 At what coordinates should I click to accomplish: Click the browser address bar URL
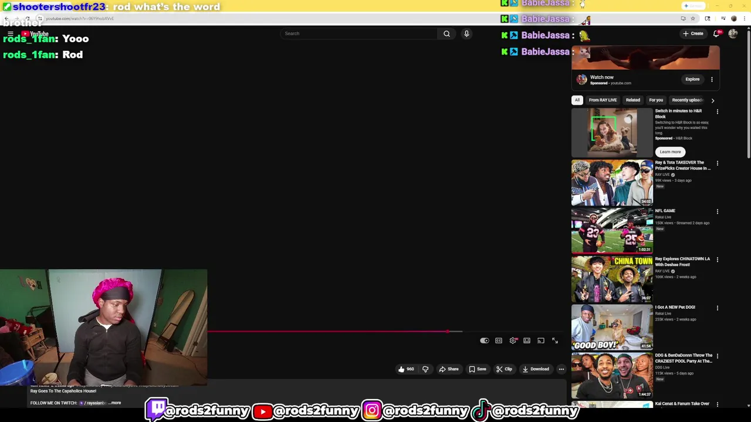click(x=80, y=18)
